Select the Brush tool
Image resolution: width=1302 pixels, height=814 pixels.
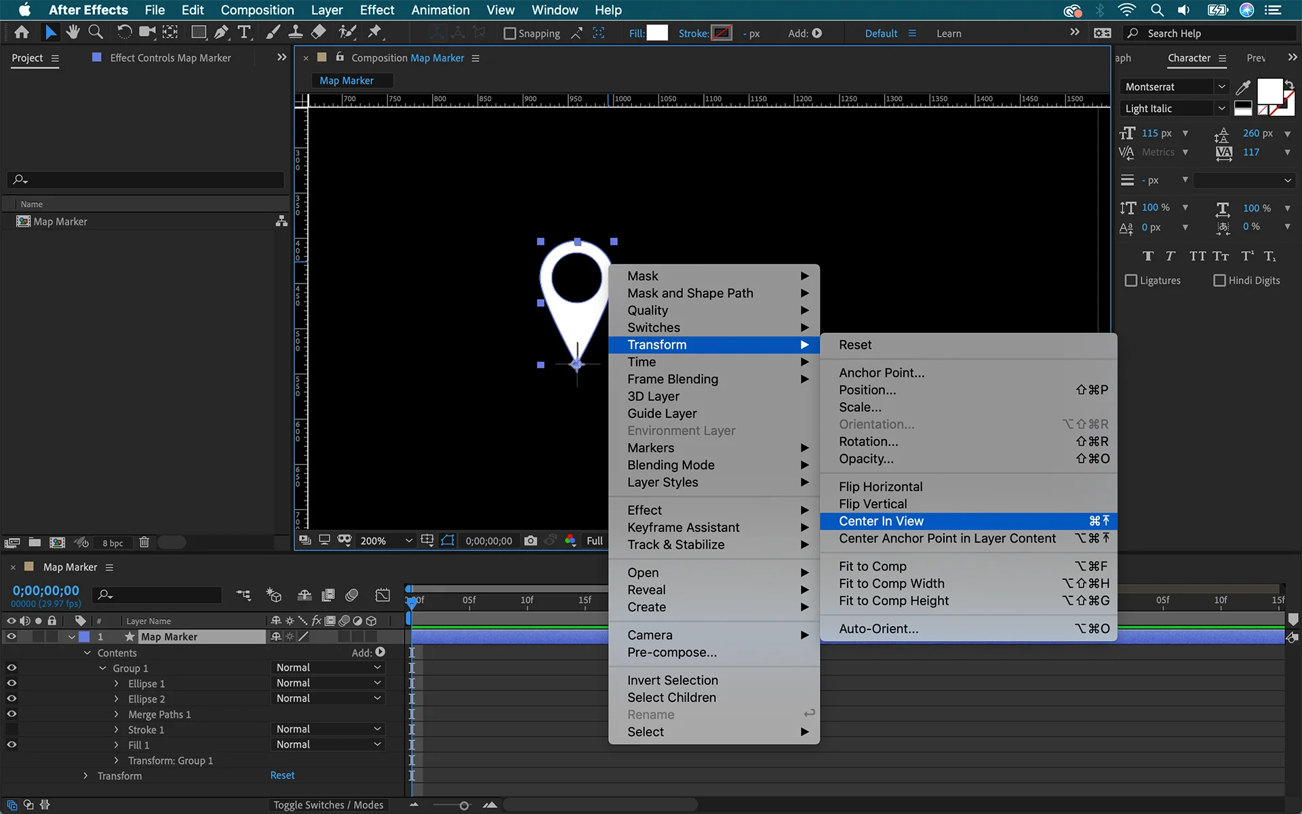(273, 33)
